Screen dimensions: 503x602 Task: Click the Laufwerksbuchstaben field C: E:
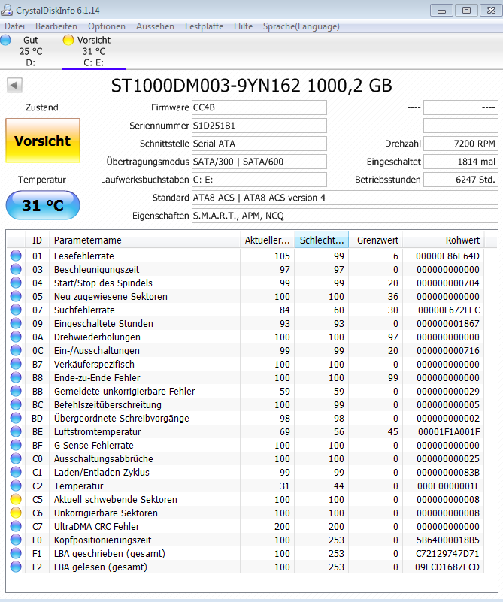coord(259,180)
